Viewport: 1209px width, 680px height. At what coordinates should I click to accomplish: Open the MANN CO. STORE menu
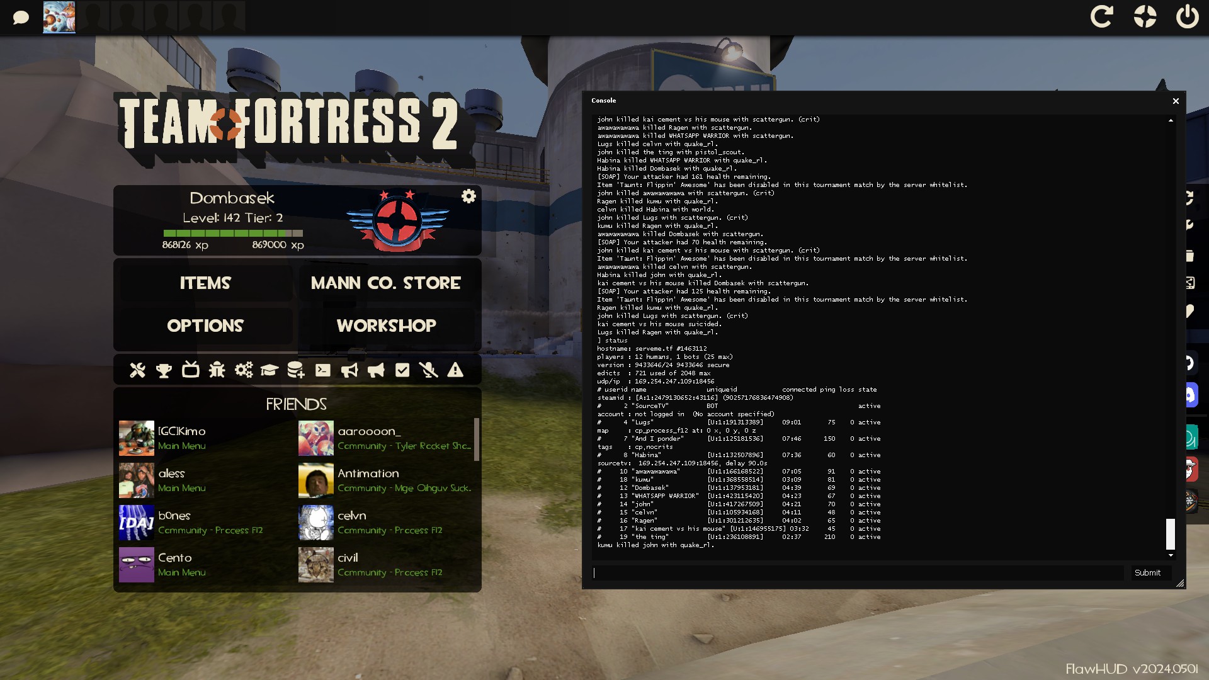point(385,283)
